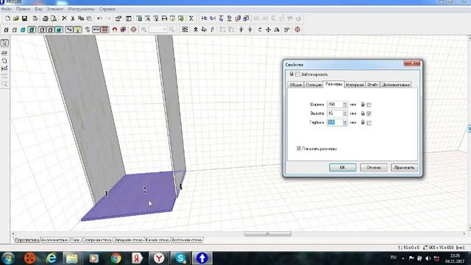Switch to Материал tab in Свойства
The height and width of the screenshot is (265, 471).
(x=355, y=85)
